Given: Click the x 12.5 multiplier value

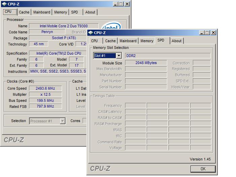Looking at the screenshot, I should [x=45, y=94].
